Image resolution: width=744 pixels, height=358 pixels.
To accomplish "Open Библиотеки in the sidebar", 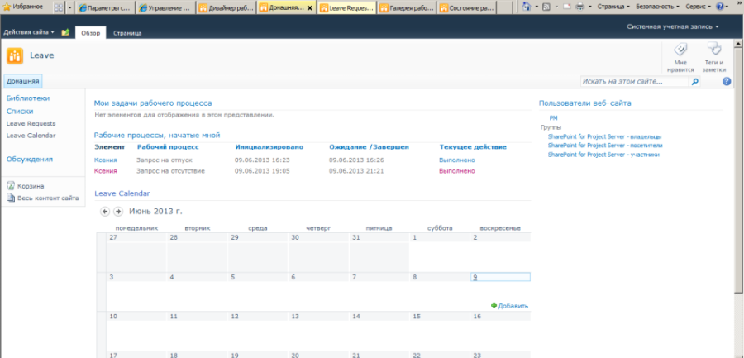I will pyautogui.click(x=28, y=98).
